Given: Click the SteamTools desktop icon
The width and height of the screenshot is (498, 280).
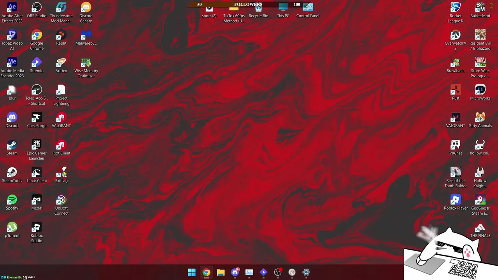Looking at the screenshot, I should pyautogui.click(x=12, y=175).
